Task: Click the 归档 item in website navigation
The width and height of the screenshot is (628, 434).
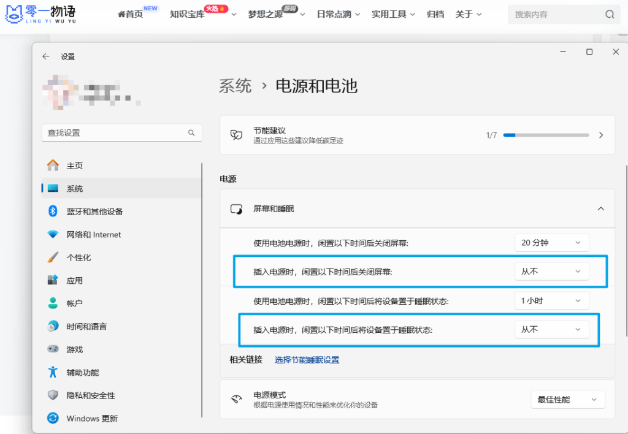Action: (435, 14)
